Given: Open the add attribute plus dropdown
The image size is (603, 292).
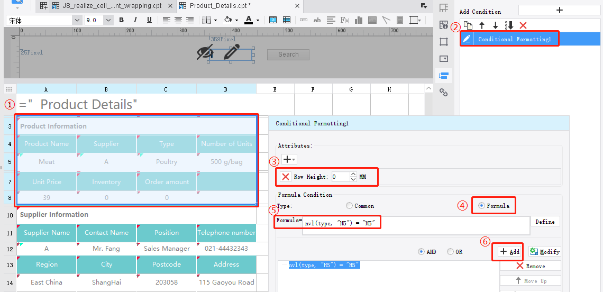Looking at the screenshot, I should tap(289, 159).
